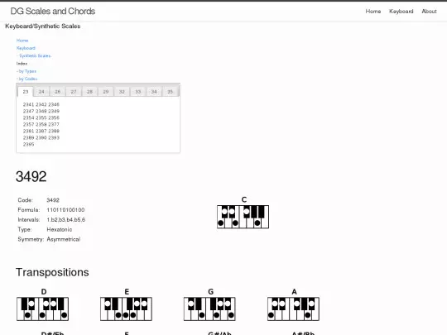The image size is (447, 335).
Task: Open index by Codes link
Action: click(x=28, y=79)
